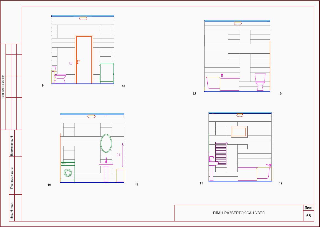The image size is (320, 227).
Task: Click corner label 9 beside the front-view toilet
Action: [281, 94]
